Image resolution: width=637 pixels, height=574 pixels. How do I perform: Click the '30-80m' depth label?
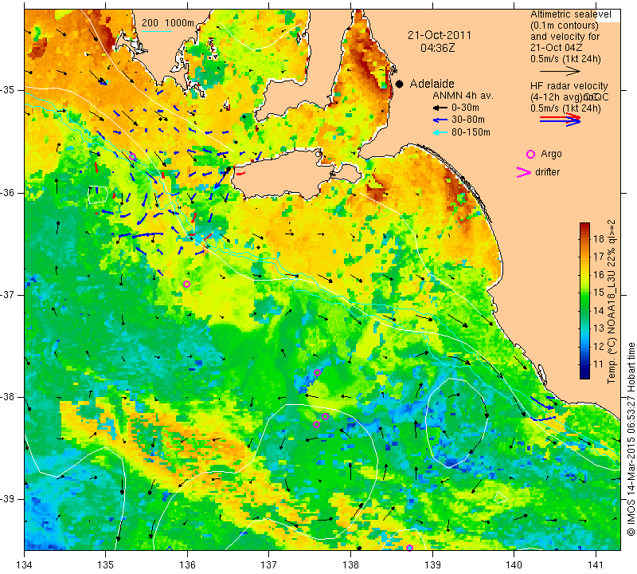tap(468, 120)
